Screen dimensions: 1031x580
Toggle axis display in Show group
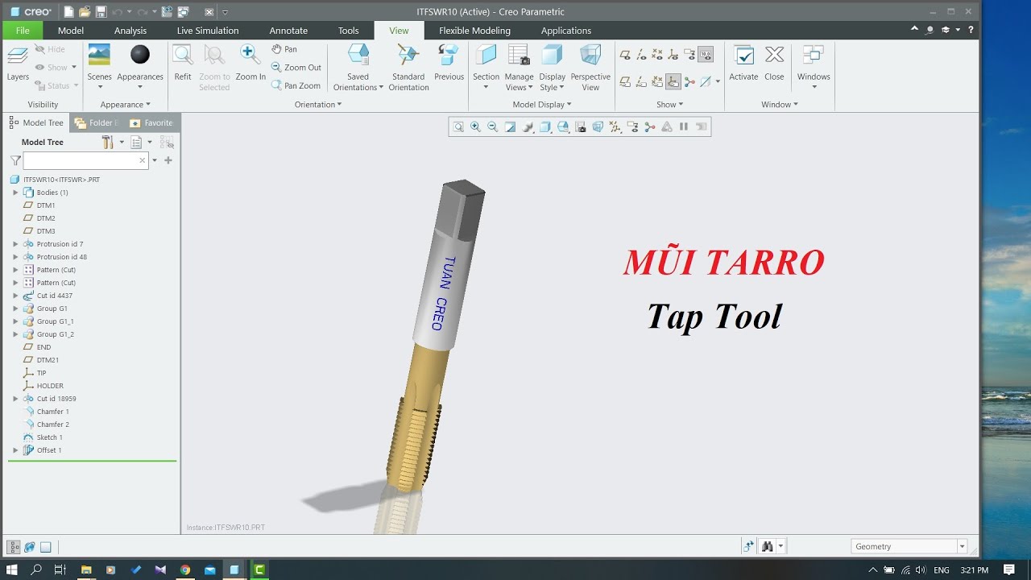point(641,55)
